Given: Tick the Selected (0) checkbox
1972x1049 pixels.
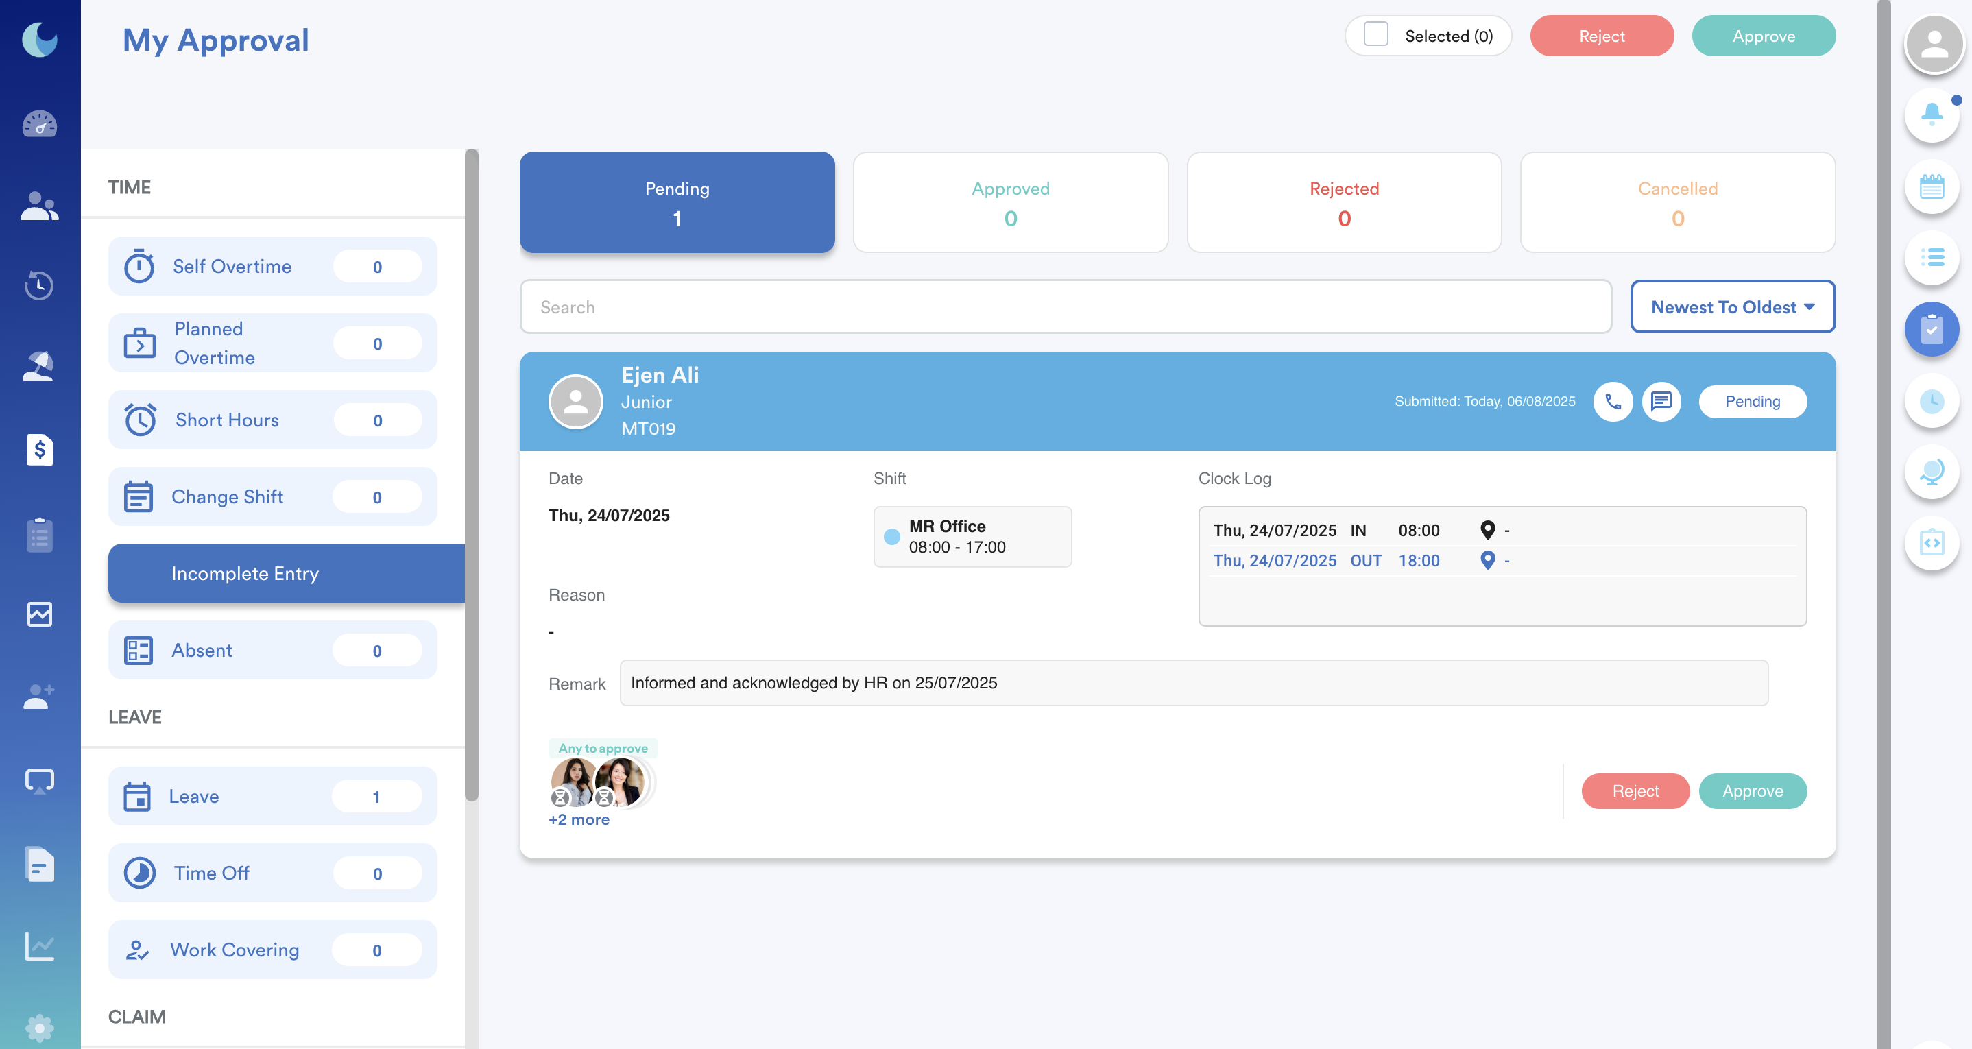Looking at the screenshot, I should click(x=1375, y=35).
